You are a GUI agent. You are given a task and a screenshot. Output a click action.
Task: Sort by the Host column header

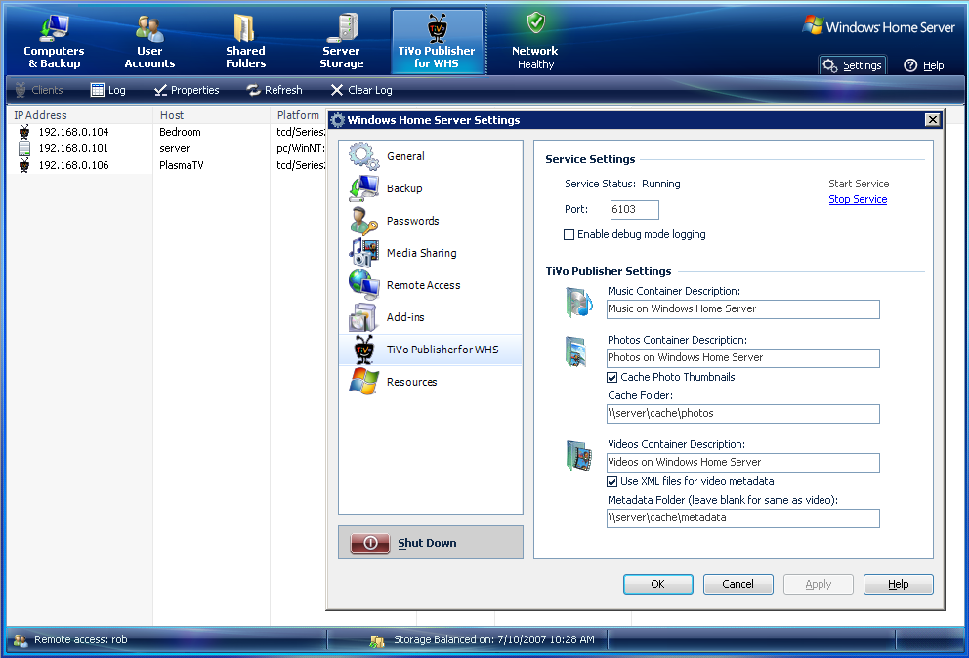tap(211, 115)
